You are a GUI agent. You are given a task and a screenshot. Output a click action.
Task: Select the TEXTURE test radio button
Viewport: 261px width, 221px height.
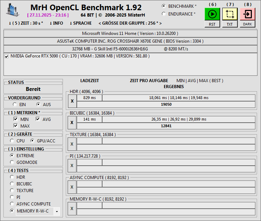click(12, 190)
